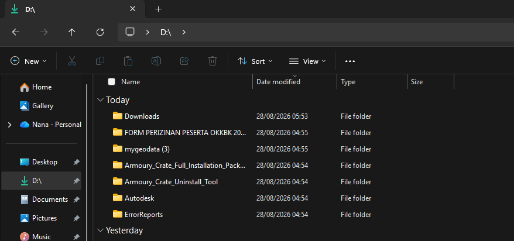514x241 pixels.
Task: Open the New item dropdown
Action: pyautogui.click(x=29, y=61)
